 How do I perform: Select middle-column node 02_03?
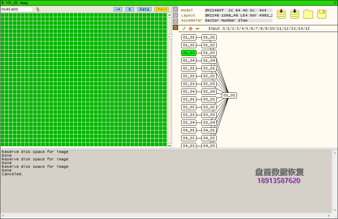pos(209,84)
